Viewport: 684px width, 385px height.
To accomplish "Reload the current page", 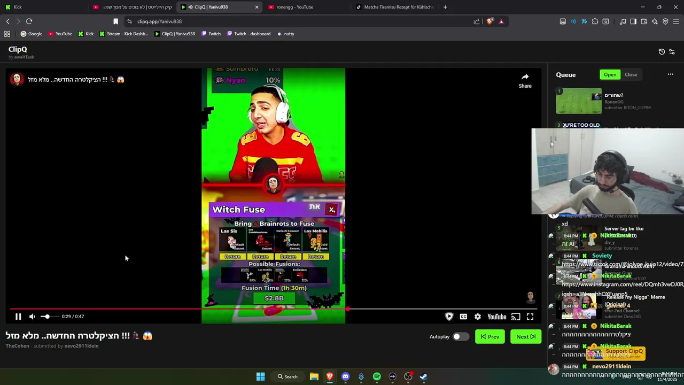I will click(29, 21).
